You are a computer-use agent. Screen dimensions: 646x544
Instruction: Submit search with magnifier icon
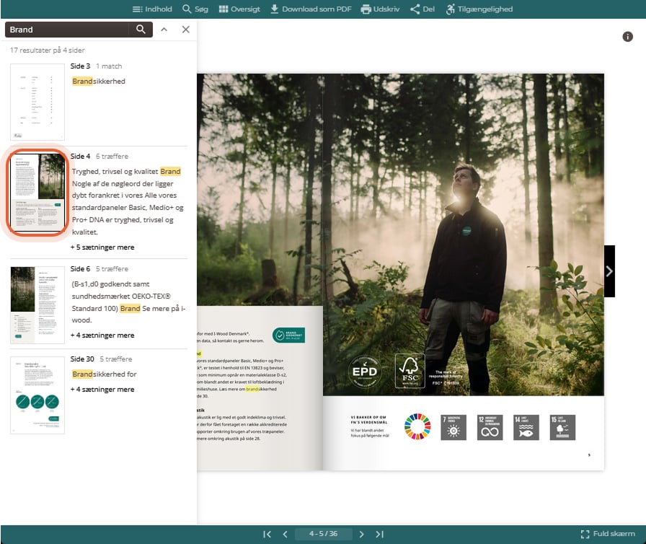tap(141, 30)
